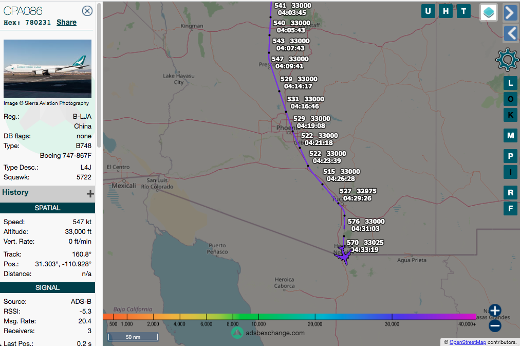Click the 50 nm scale bar
This screenshot has height=346, width=520.
pyautogui.click(x=133, y=337)
